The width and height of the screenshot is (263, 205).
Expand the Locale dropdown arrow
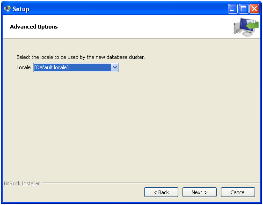(x=115, y=67)
